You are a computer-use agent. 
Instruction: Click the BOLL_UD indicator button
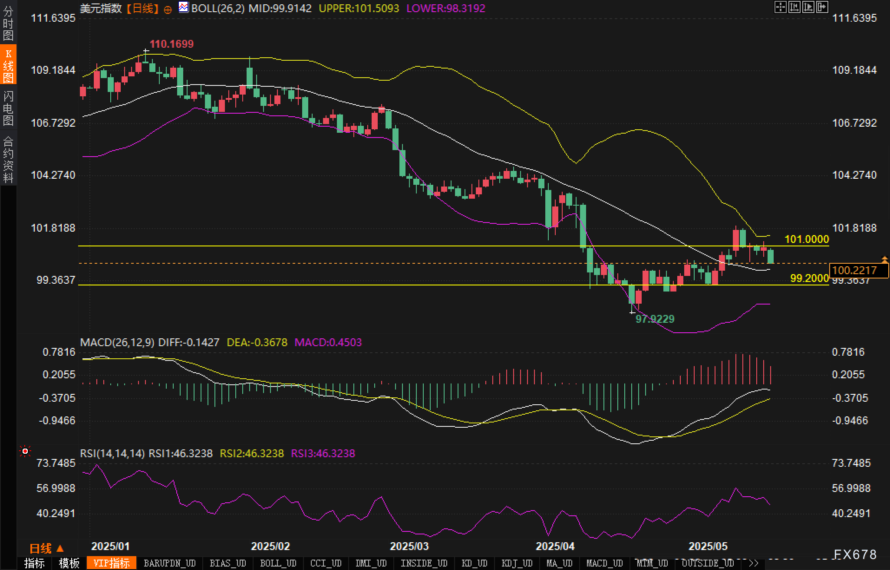278,563
